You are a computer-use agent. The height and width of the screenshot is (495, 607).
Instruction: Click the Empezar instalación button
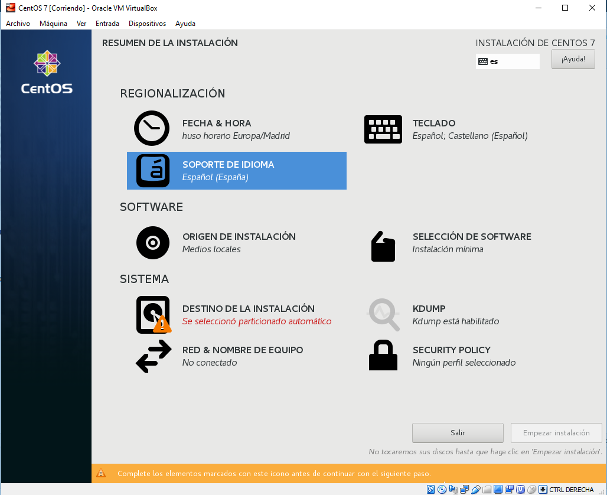point(556,432)
